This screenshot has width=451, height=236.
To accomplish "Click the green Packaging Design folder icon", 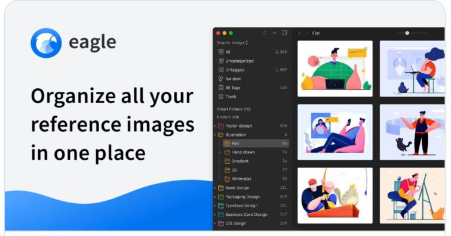I will [x=221, y=197].
